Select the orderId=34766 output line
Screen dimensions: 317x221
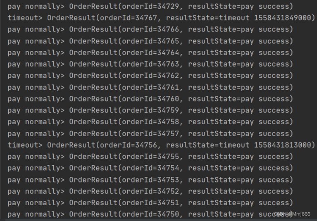click(x=150, y=29)
